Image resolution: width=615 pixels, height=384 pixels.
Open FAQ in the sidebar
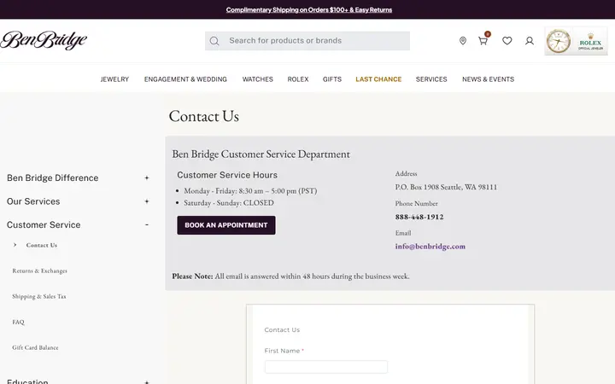point(19,322)
